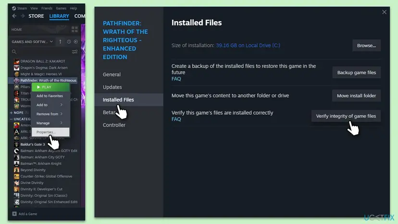398x224 pixels.
Task: Click the recent activity clock icon
Action: pyautogui.click(x=69, y=42)
